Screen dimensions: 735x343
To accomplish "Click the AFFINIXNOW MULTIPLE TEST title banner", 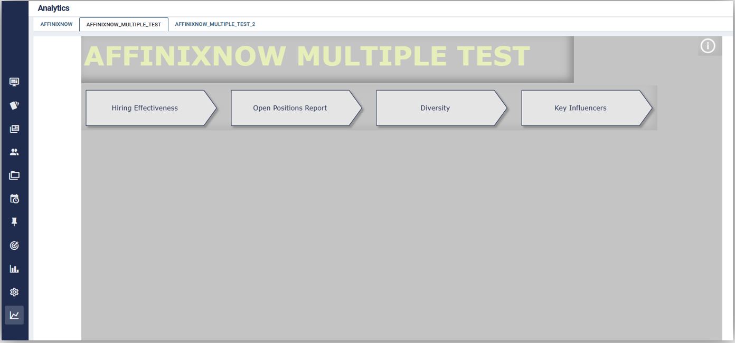I will point(307,57).
